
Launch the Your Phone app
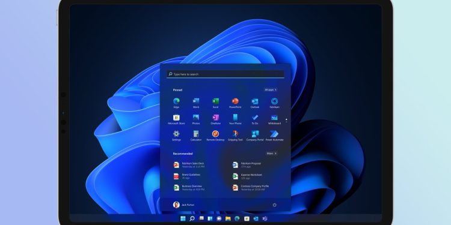(x=235, y=119)
